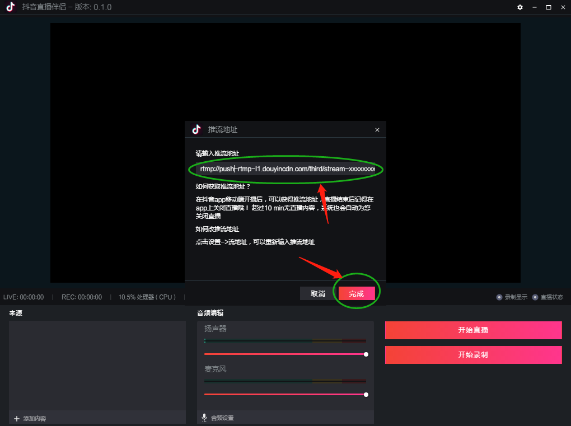Screen dimensions: 571x426
Task: Click the 推流地址 dialog title
Action: pos(222,130)
